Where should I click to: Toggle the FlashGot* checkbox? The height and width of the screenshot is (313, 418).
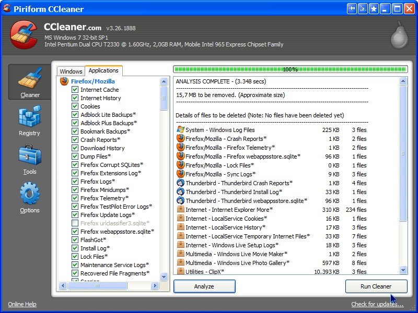pos(75,239)
